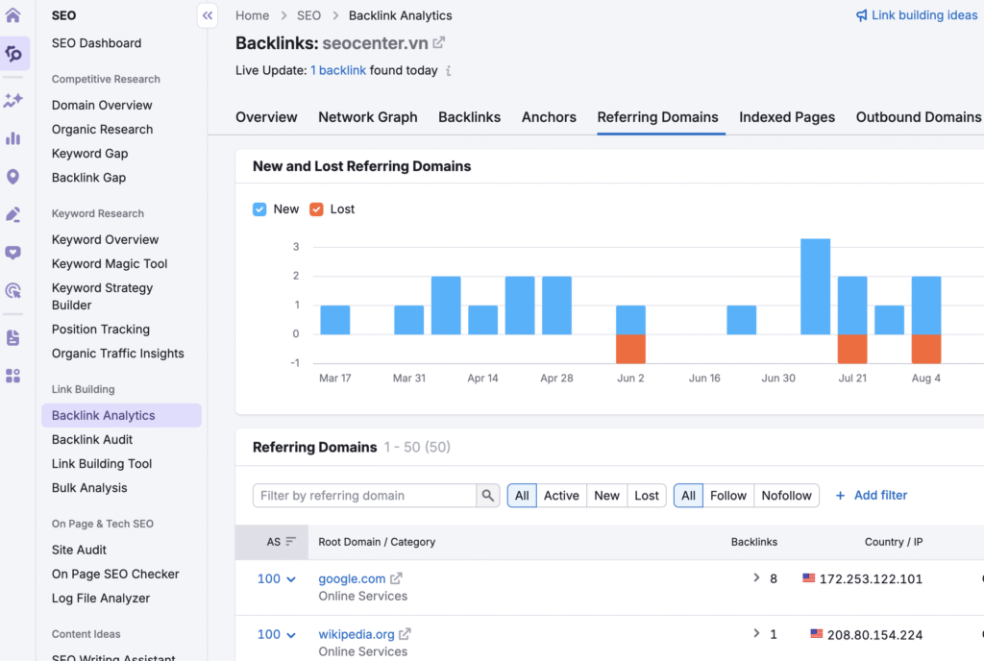Open the Indexed Pages tab
This screenshot has height=661, width=984.
click(786, 117)
